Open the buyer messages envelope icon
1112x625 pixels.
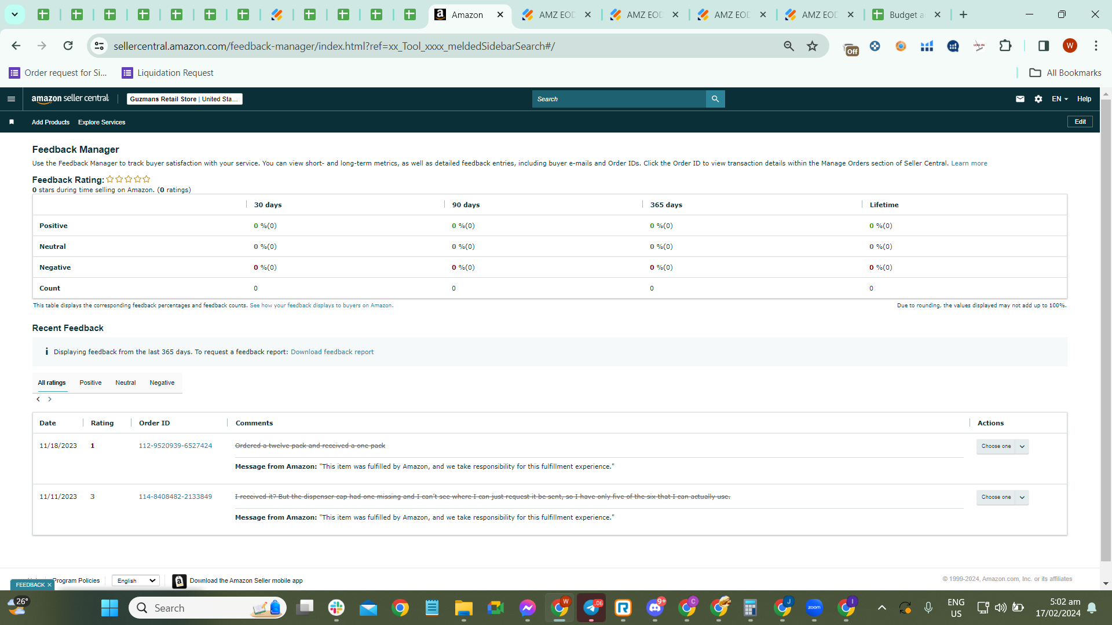pos(1020,99)
